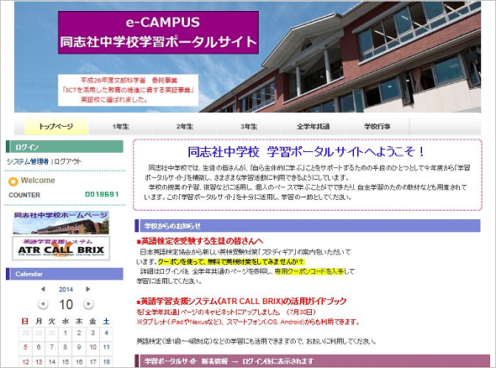Select greyed calendar date 30
The height and width of the screenshot is (368, 496).
point(52,333)
